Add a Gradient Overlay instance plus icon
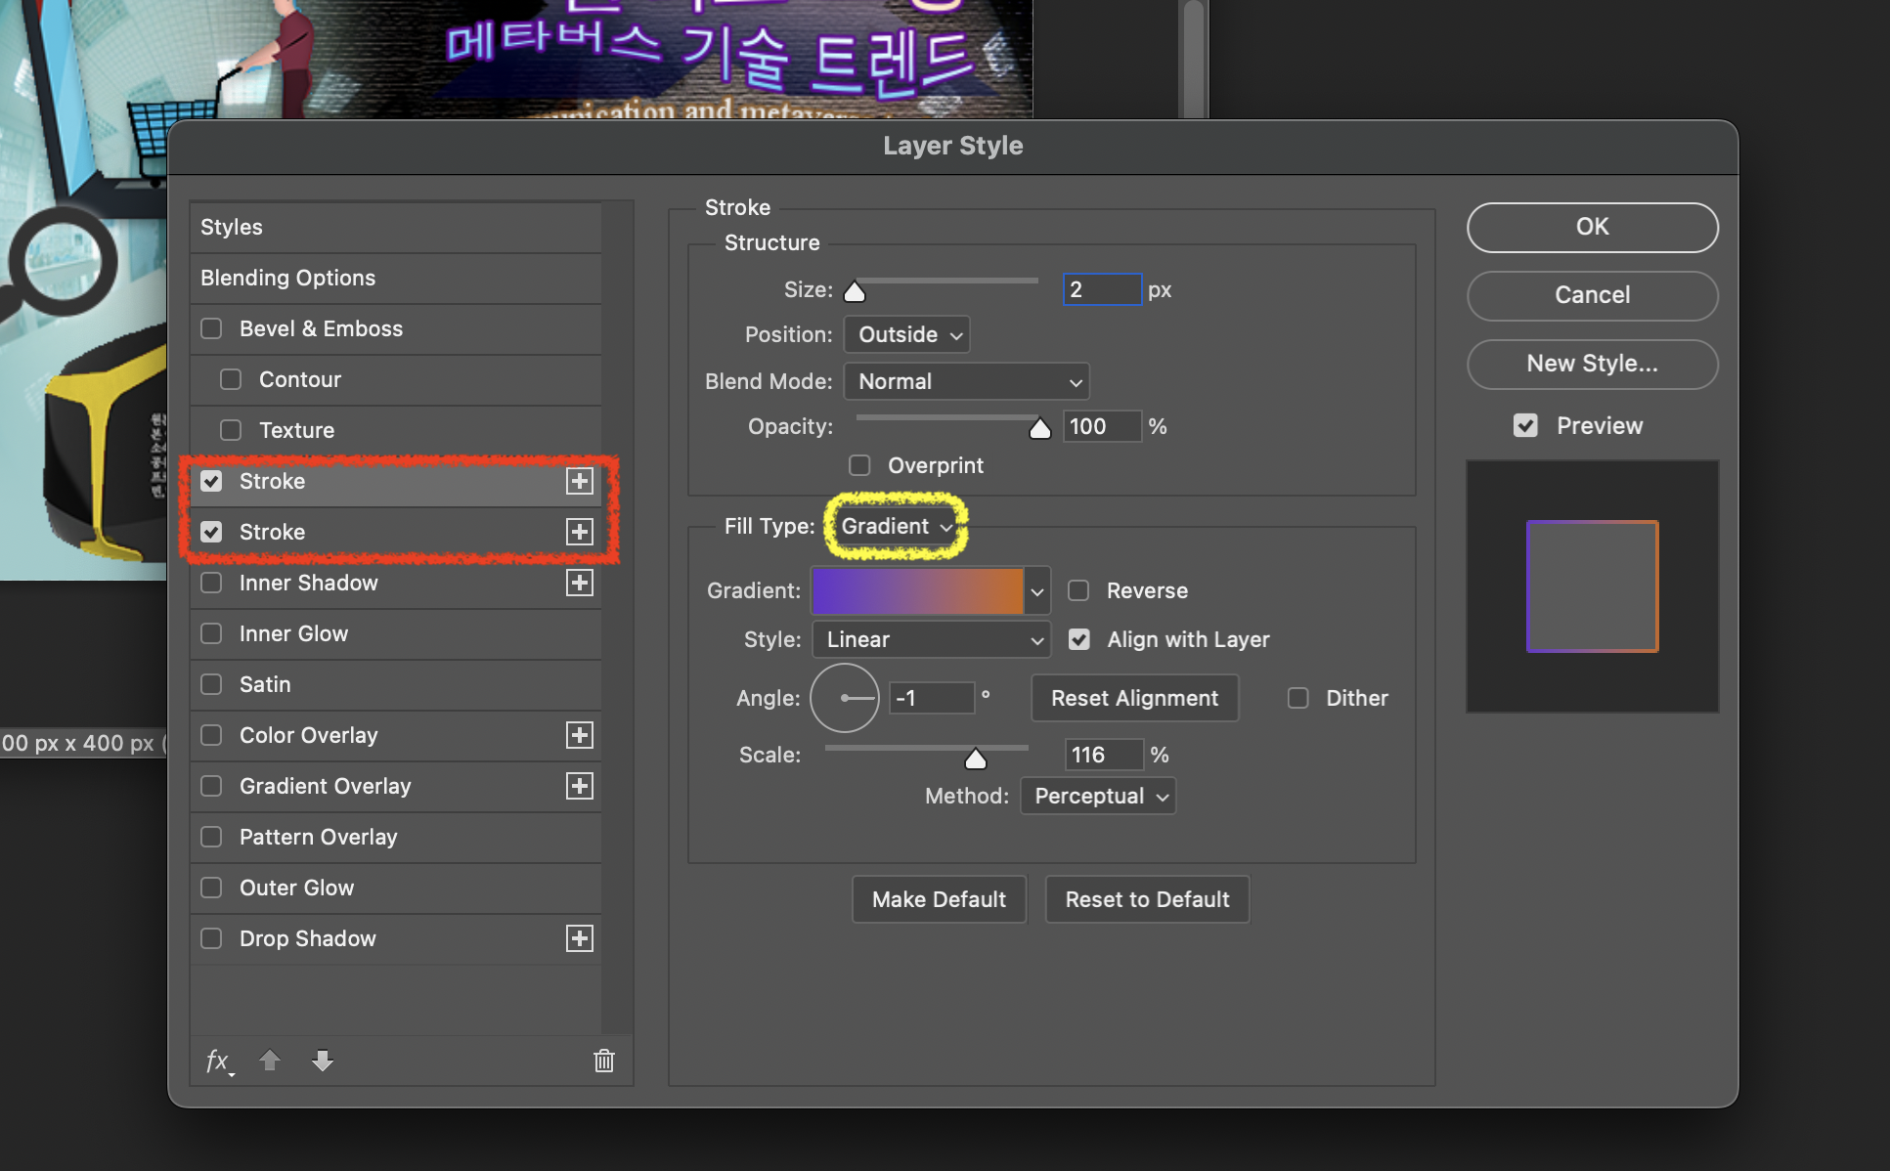 [x=580, y=786]
